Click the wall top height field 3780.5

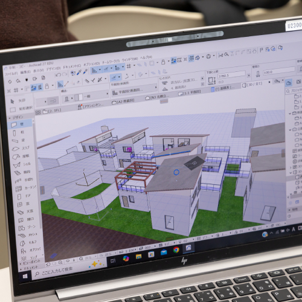click(x=231, y=75)
